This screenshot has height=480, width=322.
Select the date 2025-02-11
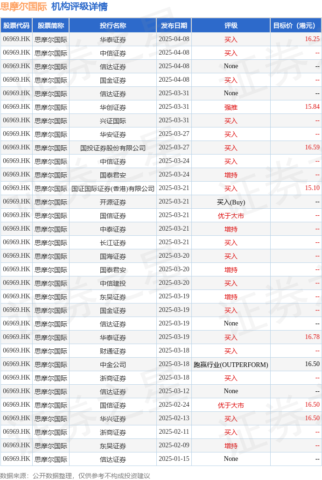(174, 431)
